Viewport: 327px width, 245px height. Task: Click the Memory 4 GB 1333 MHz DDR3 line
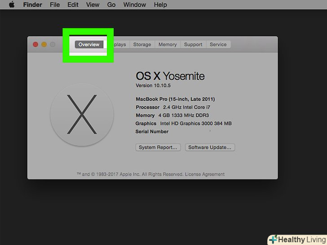point(172,115)
